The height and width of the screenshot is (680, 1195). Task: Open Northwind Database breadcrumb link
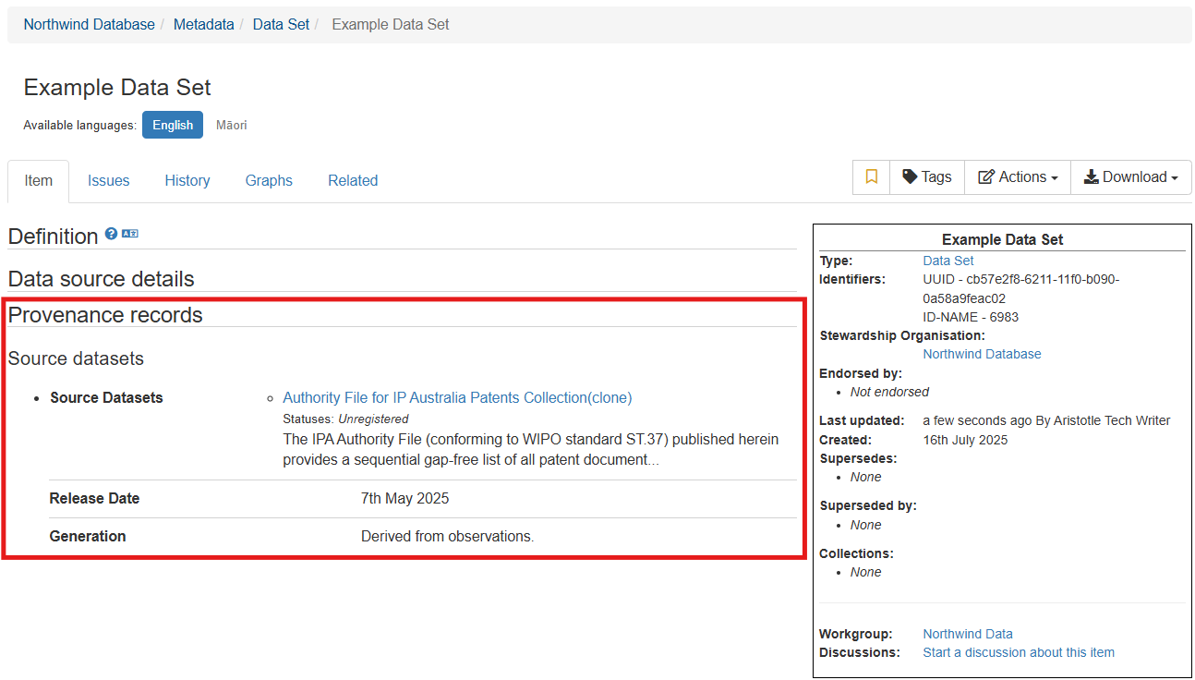(x=90, y=25)
